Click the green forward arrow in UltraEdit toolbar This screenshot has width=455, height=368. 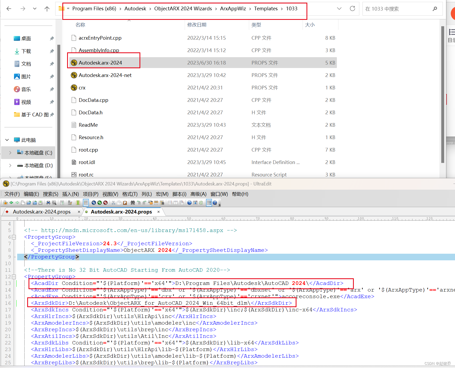[17, 203]
